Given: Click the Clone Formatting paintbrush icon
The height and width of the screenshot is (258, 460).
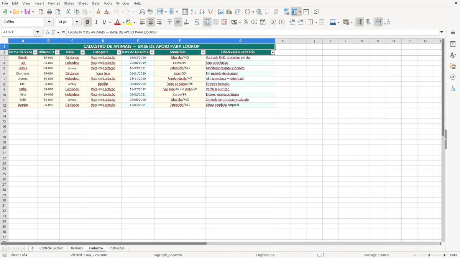Looking at the screenshot, I should [99, 12].
